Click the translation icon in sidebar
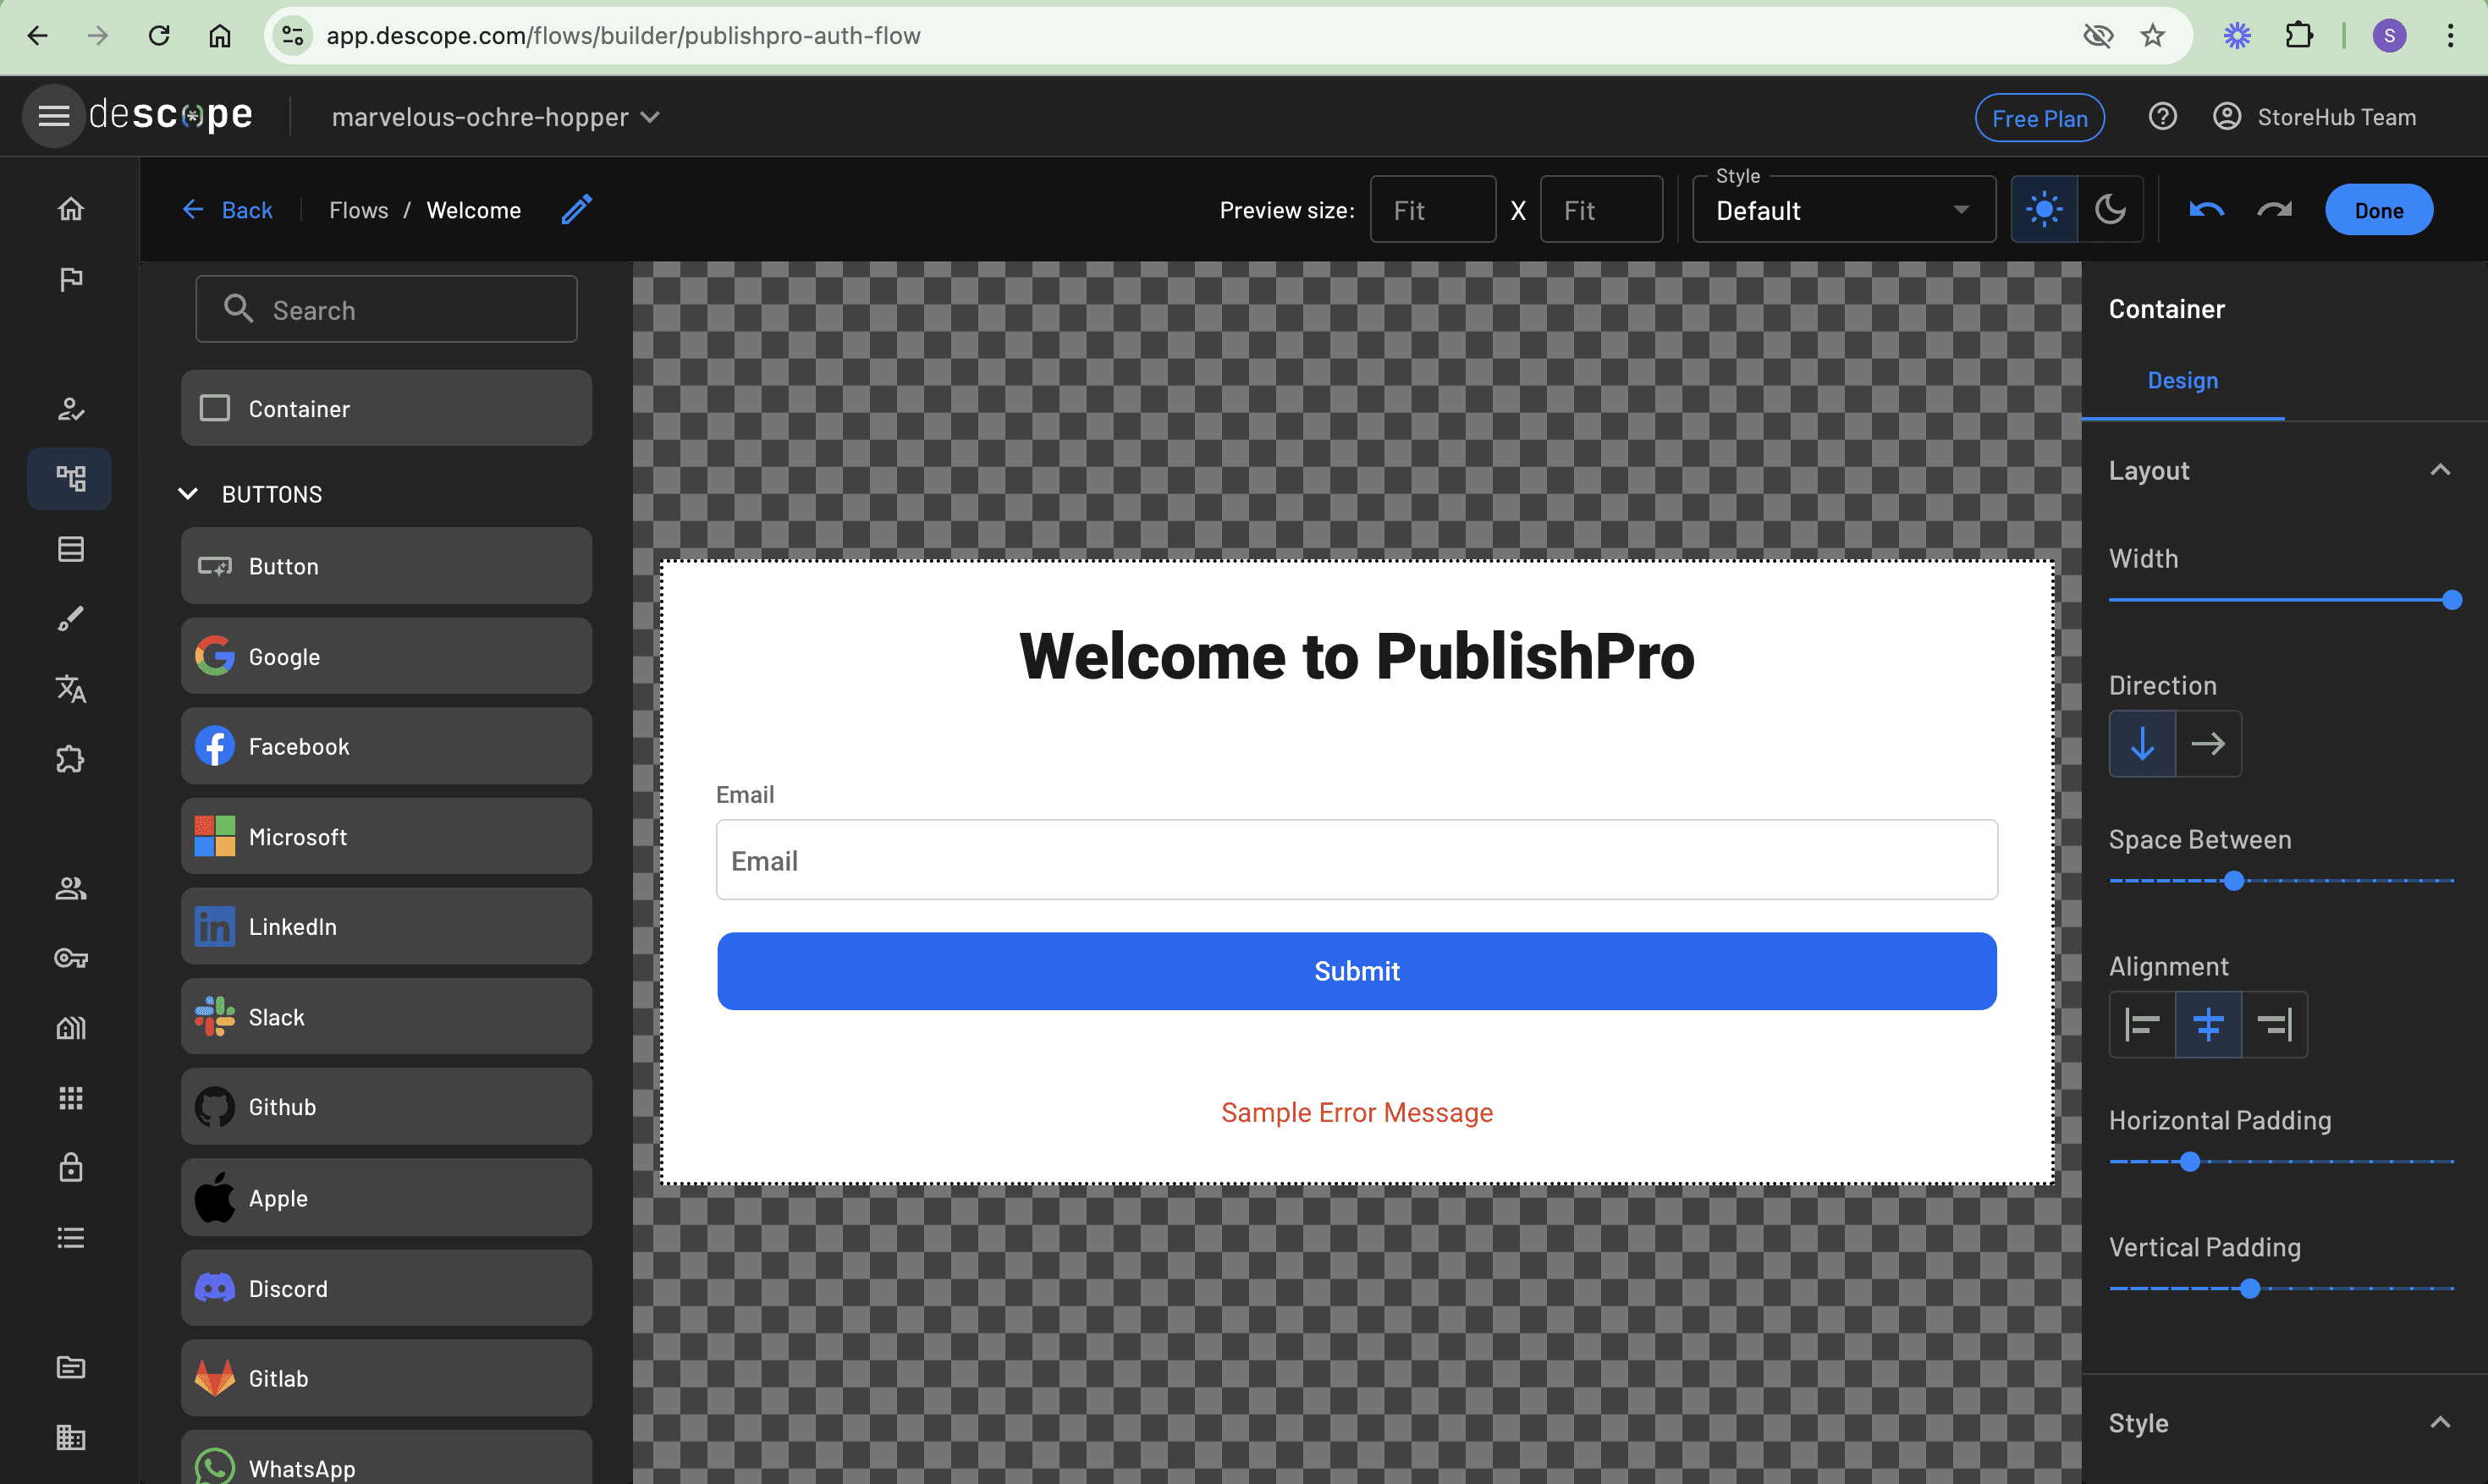The width and height of the screenshot is (2488, 1484). point(70,689)
